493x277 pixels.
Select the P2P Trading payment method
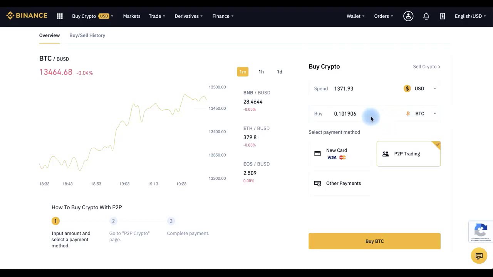(x=409, y=154)
